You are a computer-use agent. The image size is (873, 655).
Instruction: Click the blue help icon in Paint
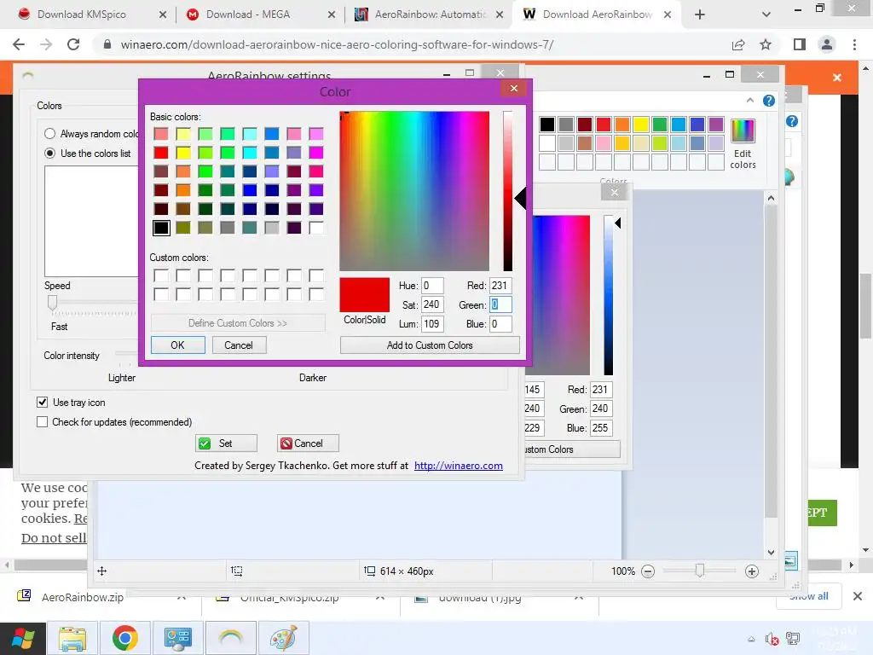point(768,101)
